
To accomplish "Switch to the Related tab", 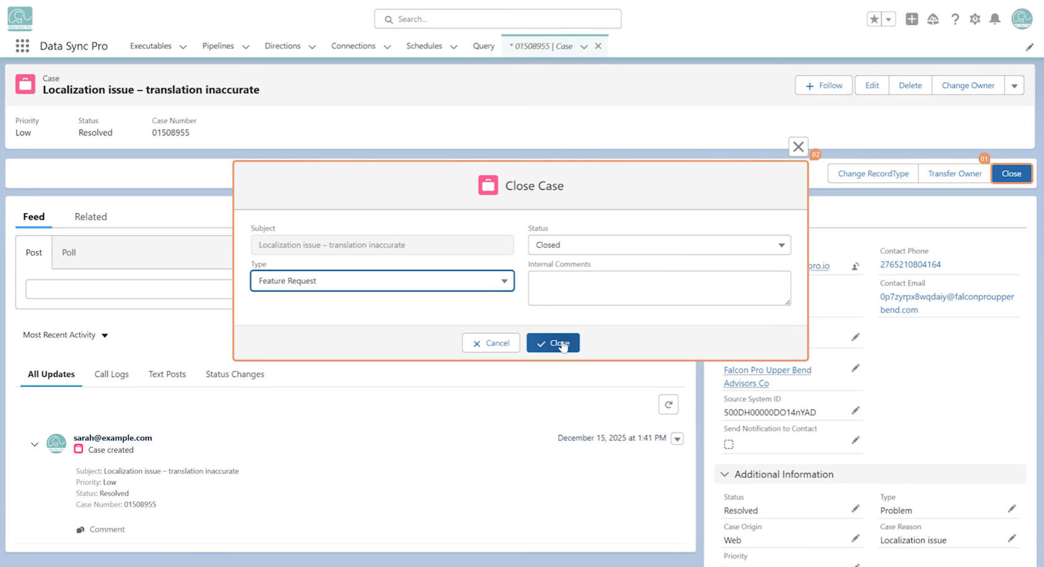I will tap(91, 216).
